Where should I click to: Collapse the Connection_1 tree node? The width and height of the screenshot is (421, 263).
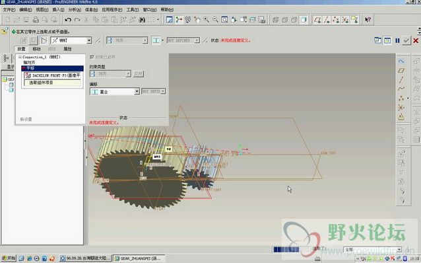[x=20, y=57]
